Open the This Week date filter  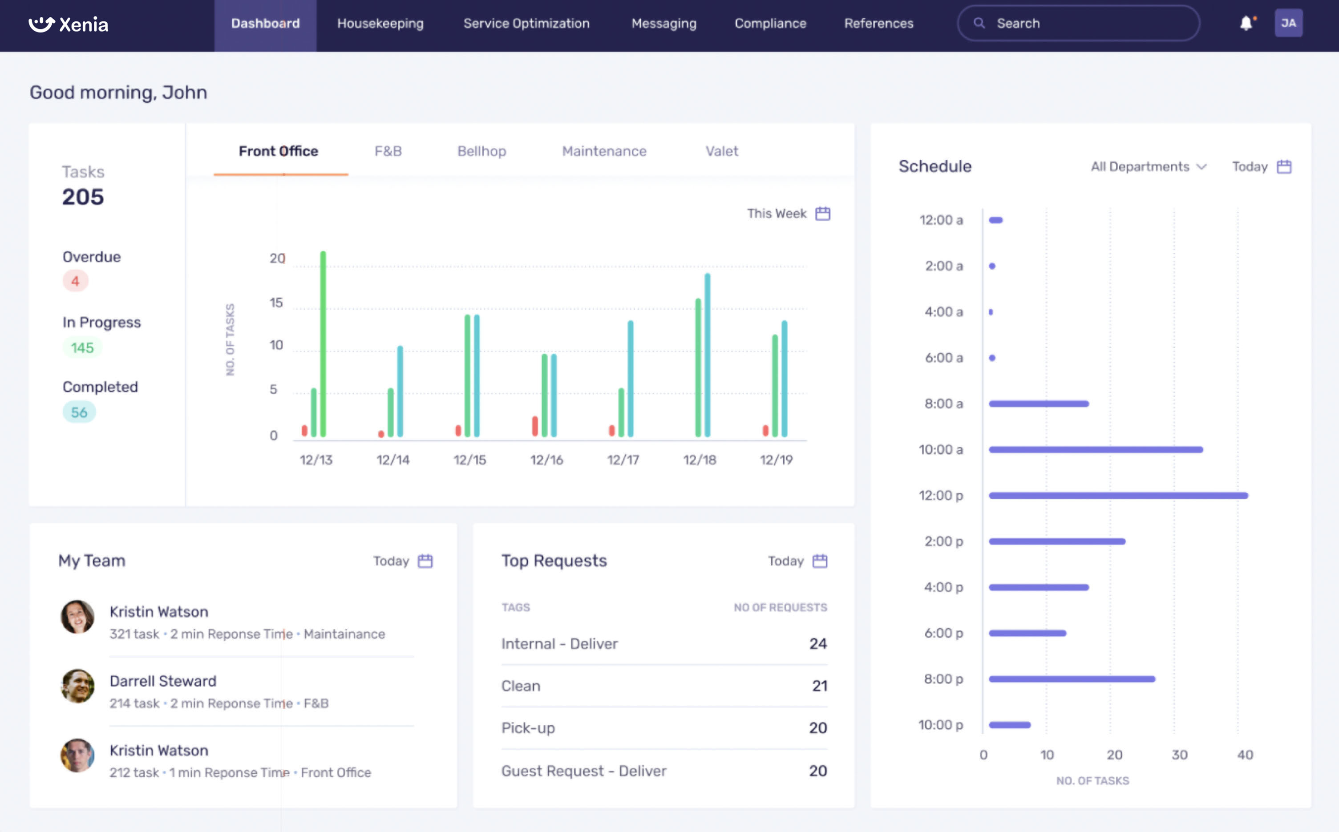click(777, 214)
